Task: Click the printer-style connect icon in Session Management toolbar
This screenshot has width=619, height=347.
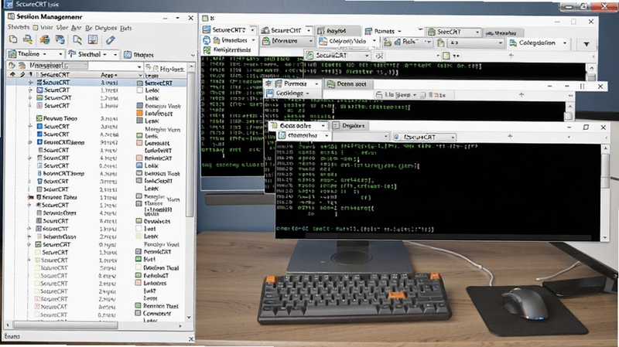Action: coord(28,39)
